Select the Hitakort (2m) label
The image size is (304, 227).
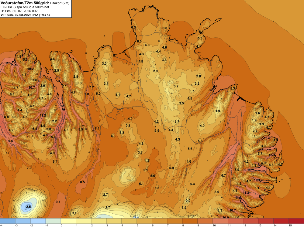coord(60,3)
